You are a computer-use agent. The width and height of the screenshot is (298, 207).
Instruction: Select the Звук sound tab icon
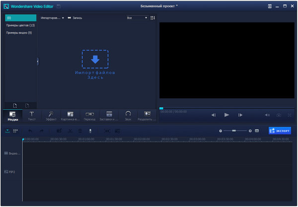point(128,116)
